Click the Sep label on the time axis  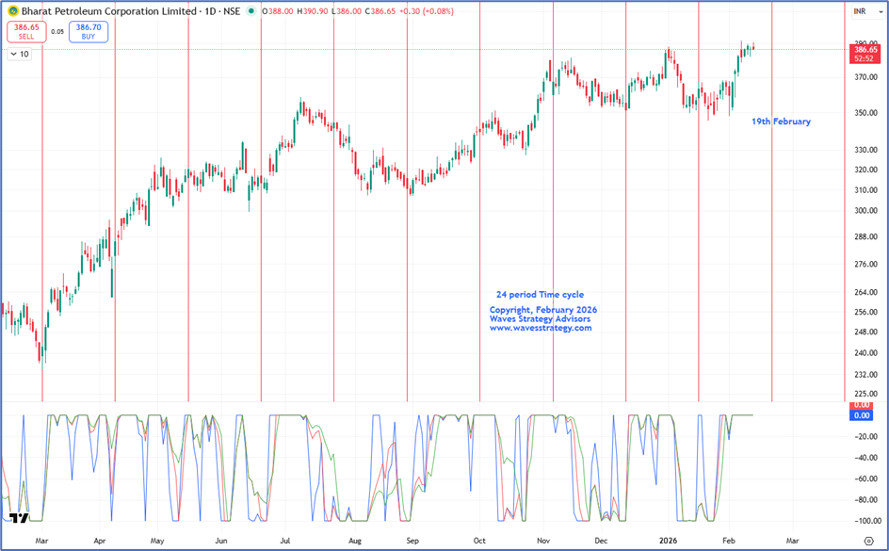(x=412, y=541)
